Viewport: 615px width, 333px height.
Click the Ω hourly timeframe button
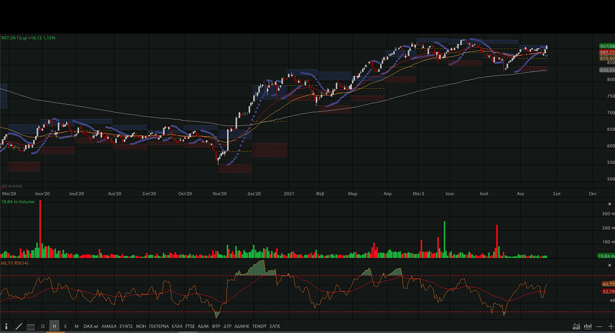[43, 326]
